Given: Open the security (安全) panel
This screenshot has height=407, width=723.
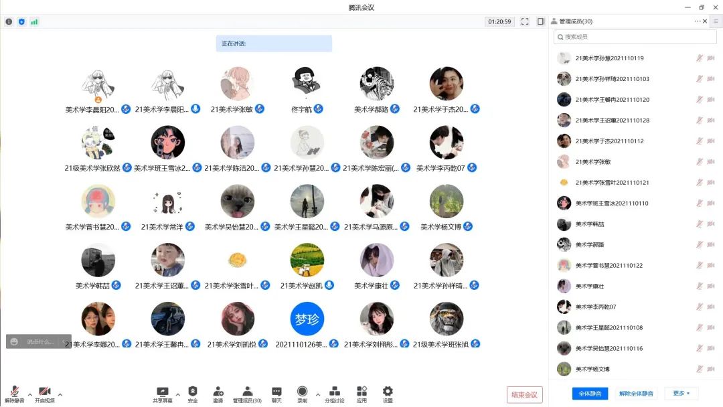Looking at the screenshot, I should [191, 393].
